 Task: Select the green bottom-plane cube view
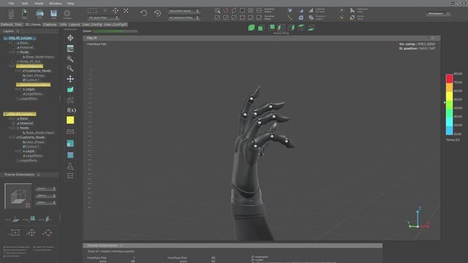(311, 28)
